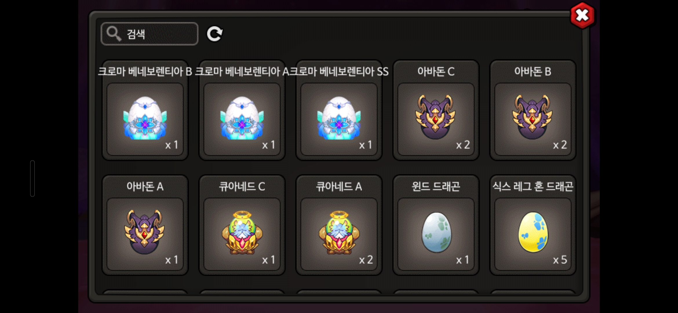Click the 아바돈 C title label
Screen dimensions: 678x313
436,71
